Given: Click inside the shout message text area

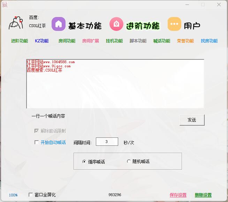Looking at the screenshot, I should pyautogui.click(x=115, y=90).
